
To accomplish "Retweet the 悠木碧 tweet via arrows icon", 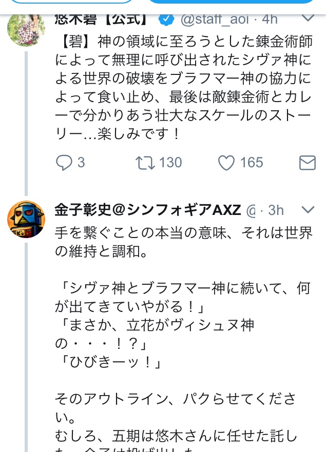I will click(x=144, y=163).
